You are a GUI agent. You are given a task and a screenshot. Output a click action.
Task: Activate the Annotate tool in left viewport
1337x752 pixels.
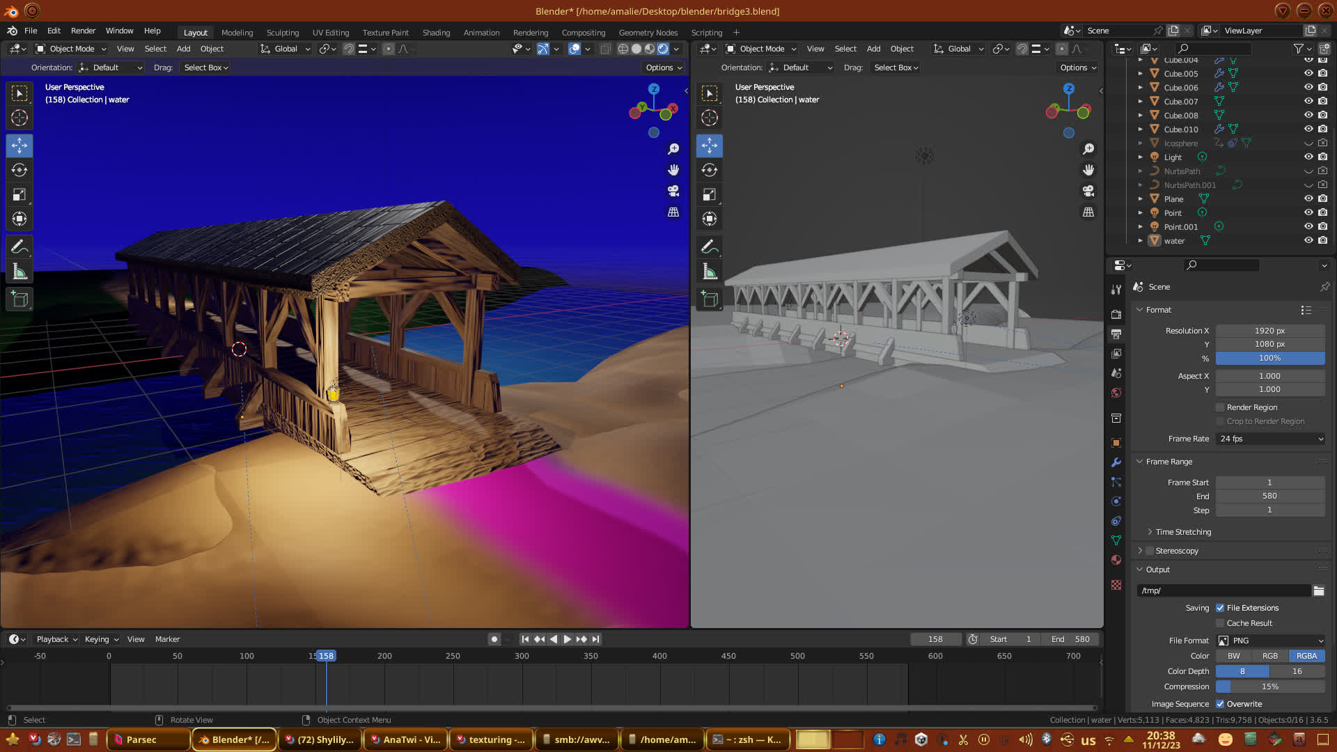(x=19, y=246)
